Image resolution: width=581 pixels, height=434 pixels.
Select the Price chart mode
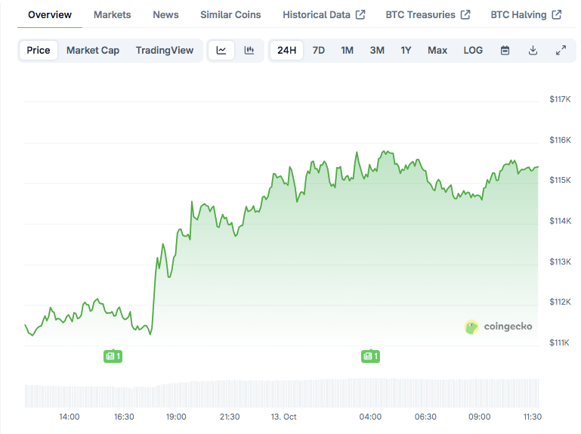coord(39,51)
